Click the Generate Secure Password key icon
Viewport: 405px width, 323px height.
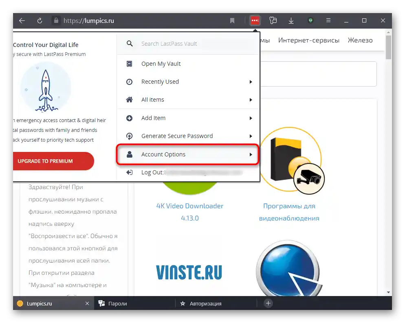coord(130,136)
